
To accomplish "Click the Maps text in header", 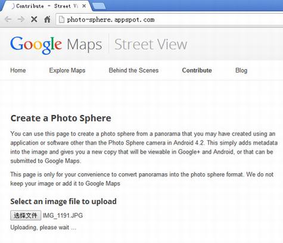I will click(x=85, y=45).
